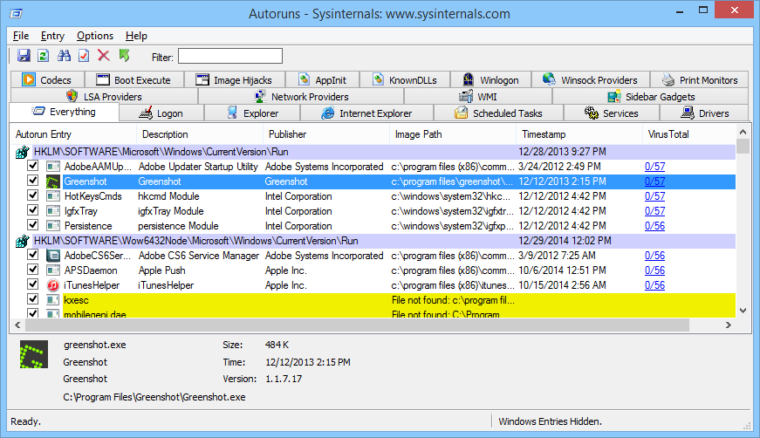Open the Options menu
The height and width of the screenshot is (438, 760).
click(x=95, y=36)
